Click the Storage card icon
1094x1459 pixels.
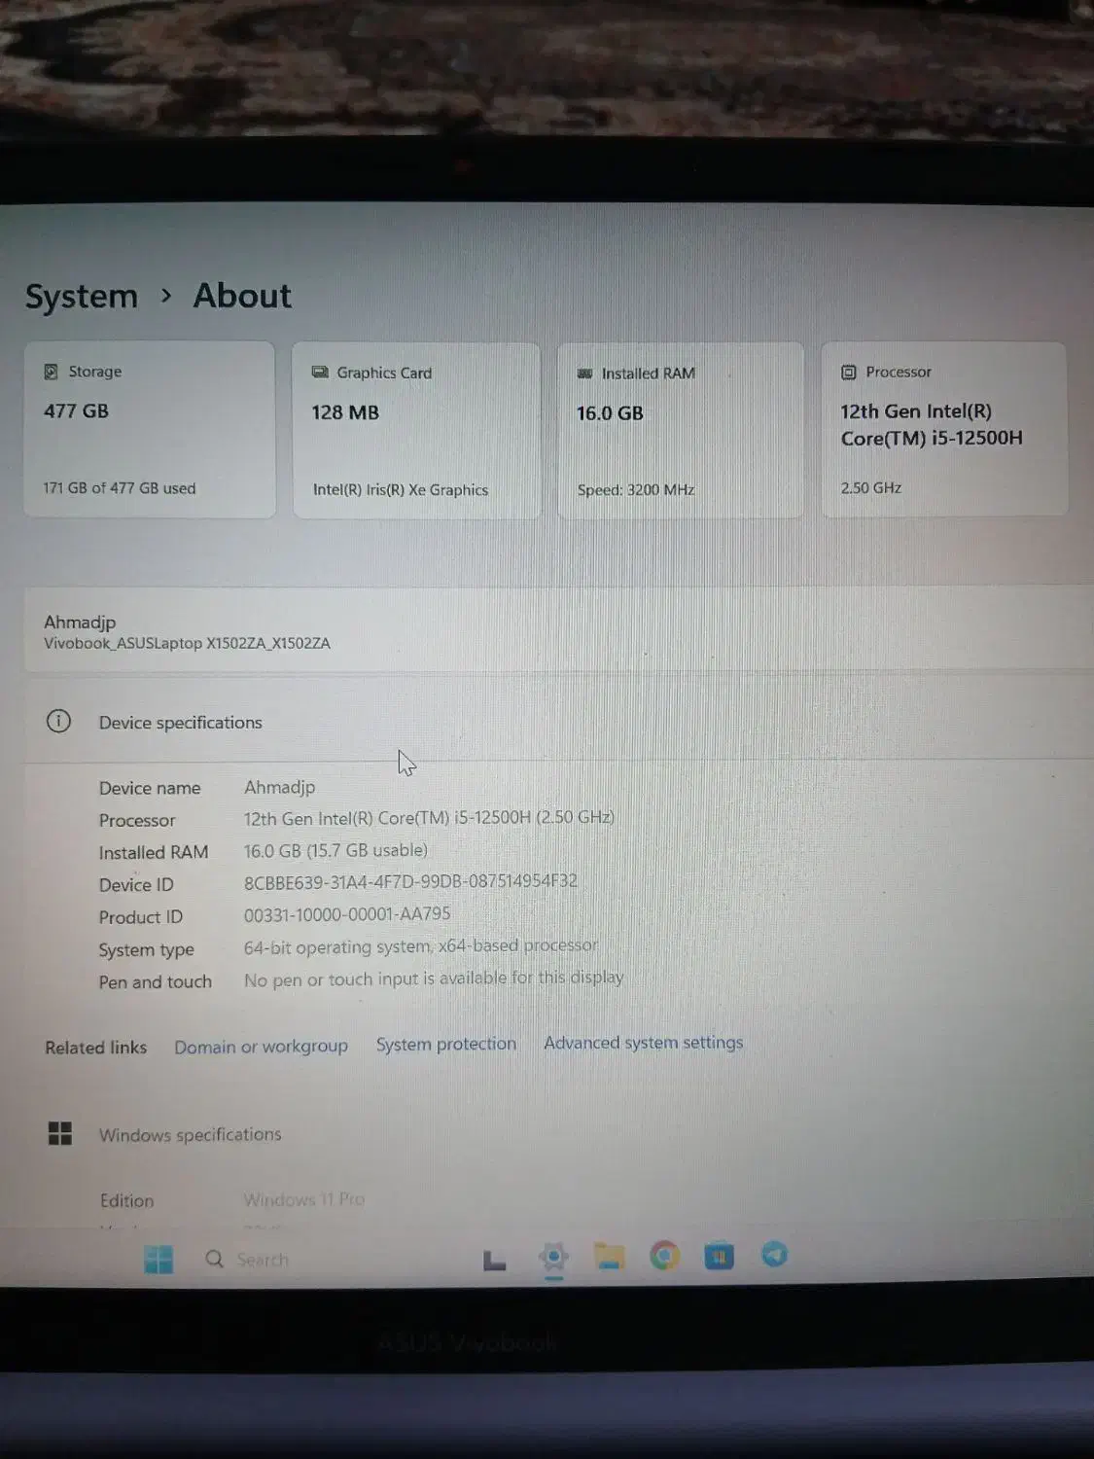pyautogui.click(x=52, y=371)
